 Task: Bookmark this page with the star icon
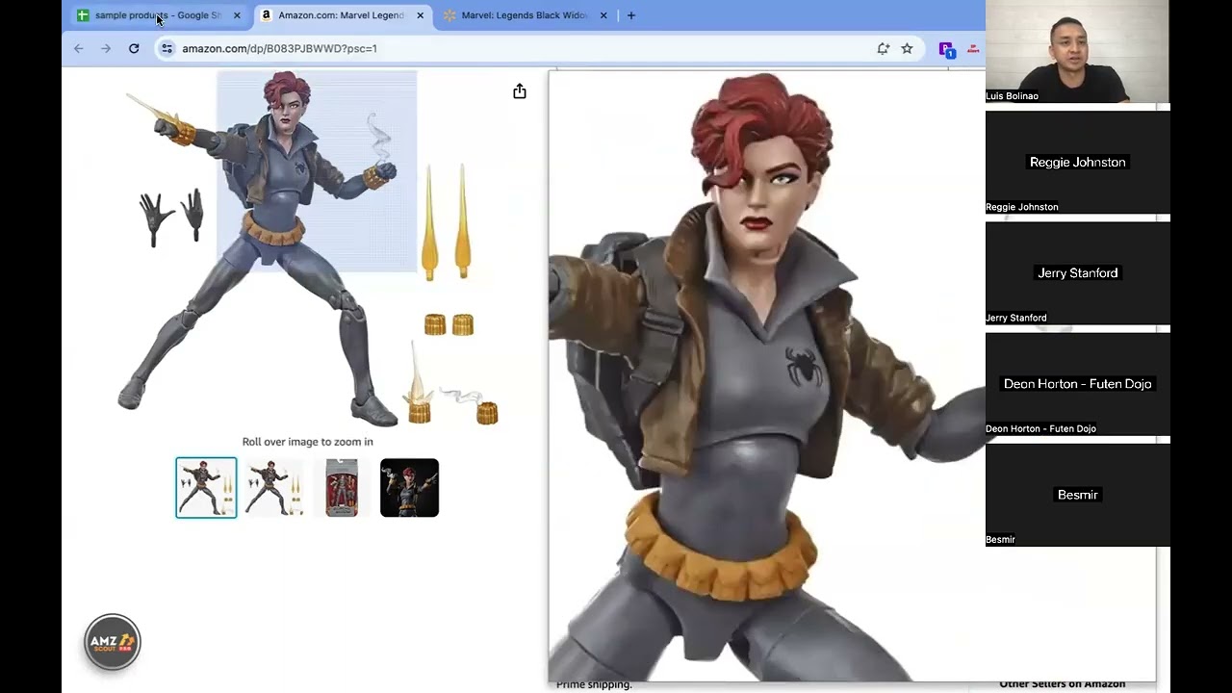pos(907,48)
